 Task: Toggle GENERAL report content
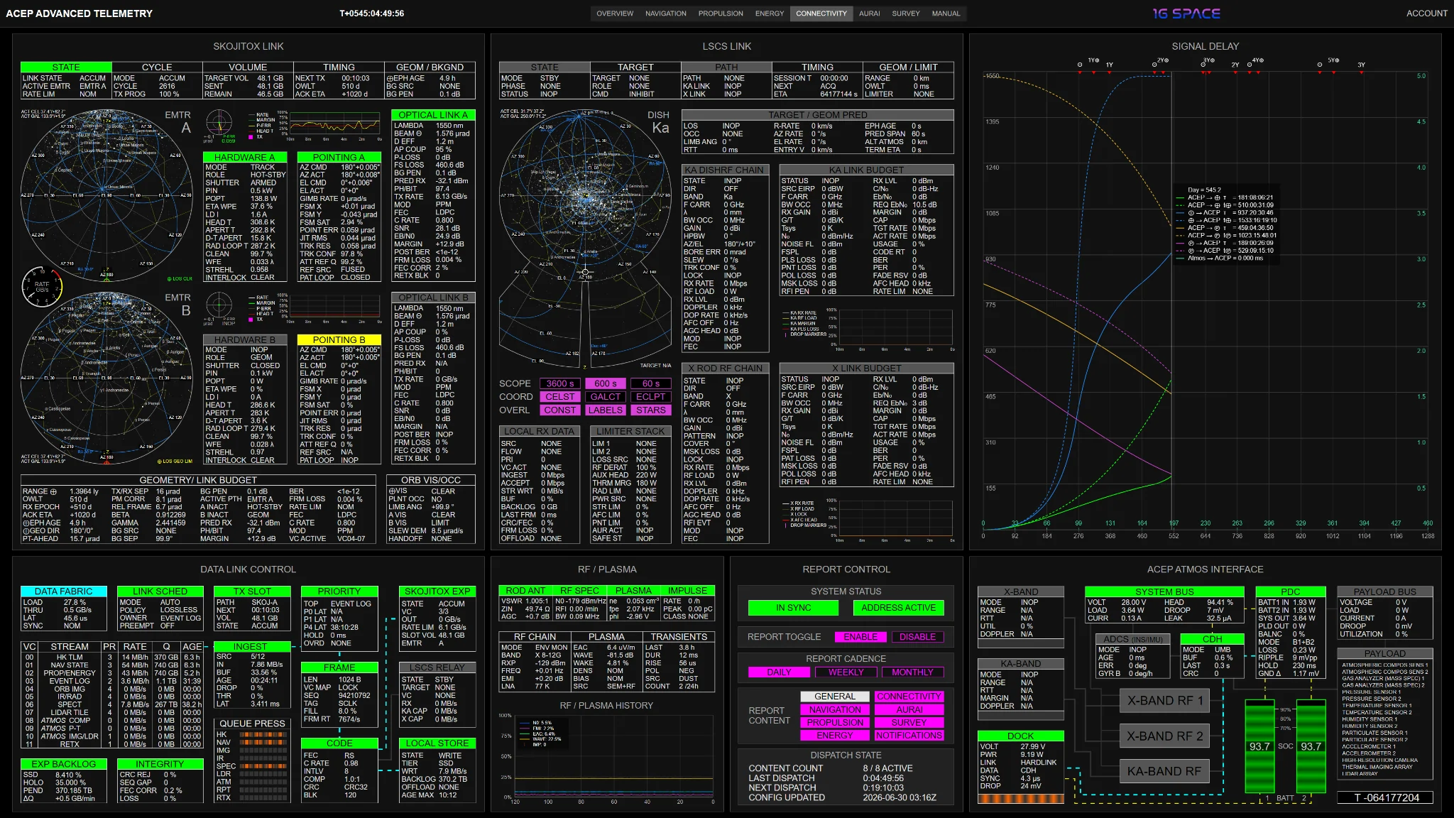pyautogui.click(x=835, y=697)
